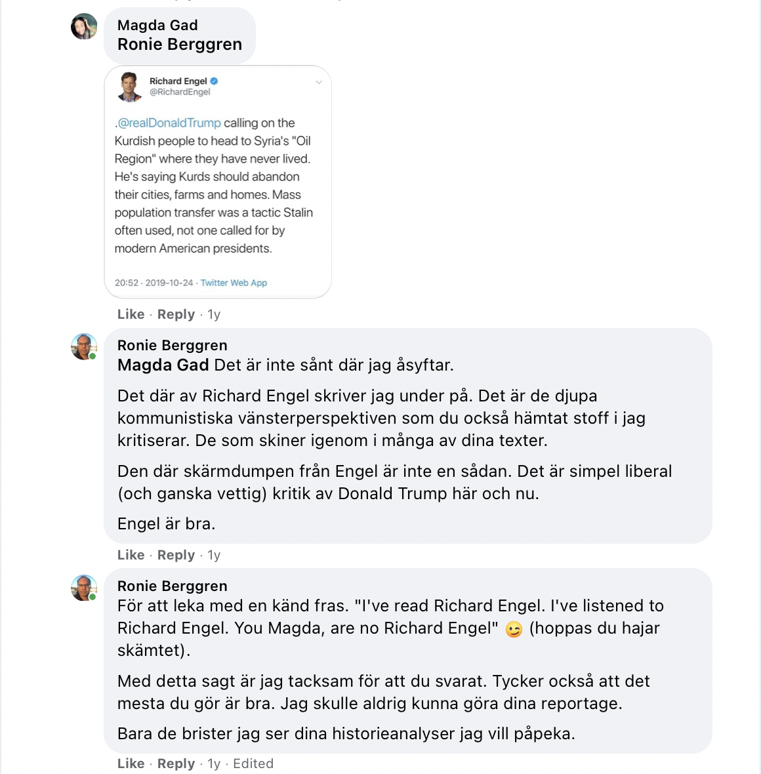761x774 pixels.
Task: Open the @realDonaldTrump mention link
Action: pos(169,123)
